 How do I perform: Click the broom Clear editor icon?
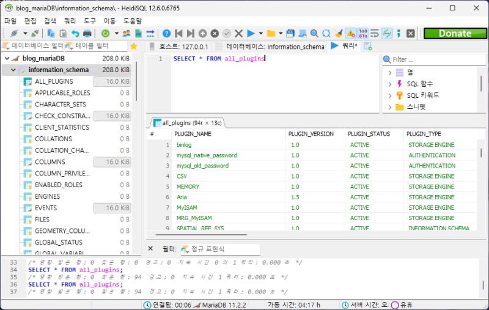click(339, 34)
